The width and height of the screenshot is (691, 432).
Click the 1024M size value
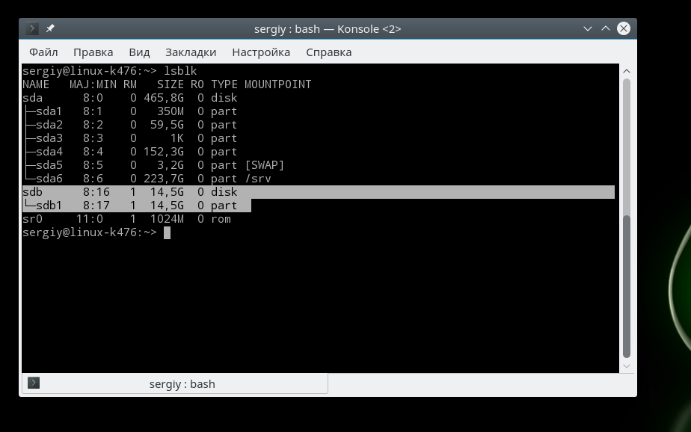[167, 219]
